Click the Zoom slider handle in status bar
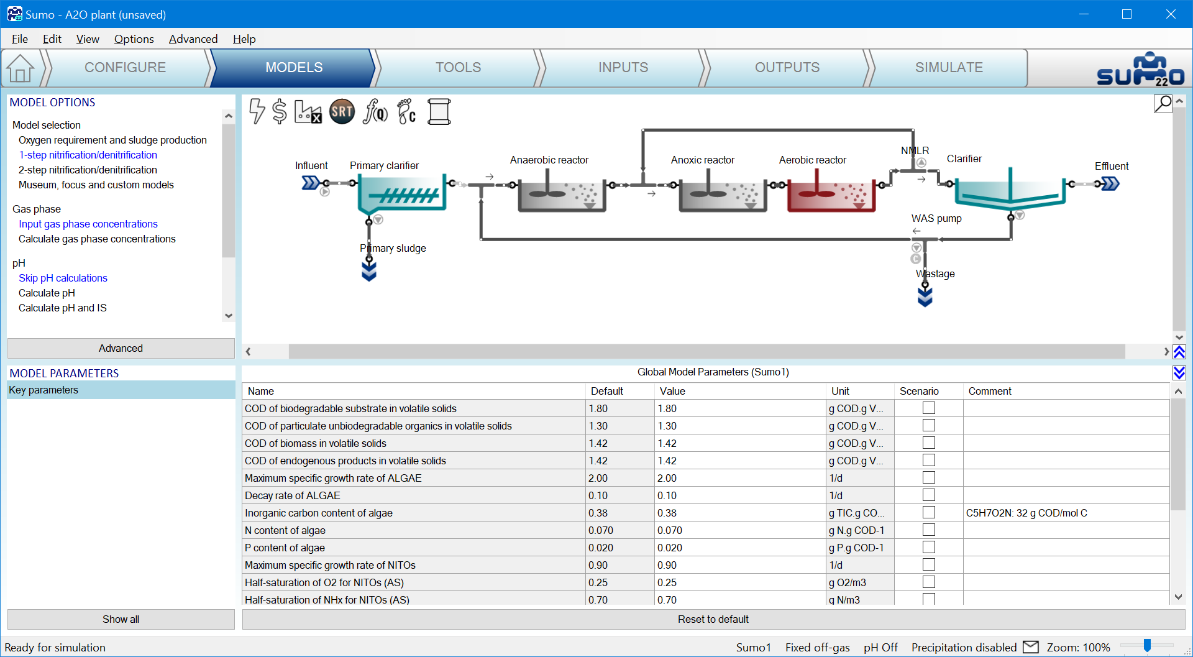The image size is (1193, 657). (x=1147, y=646)
